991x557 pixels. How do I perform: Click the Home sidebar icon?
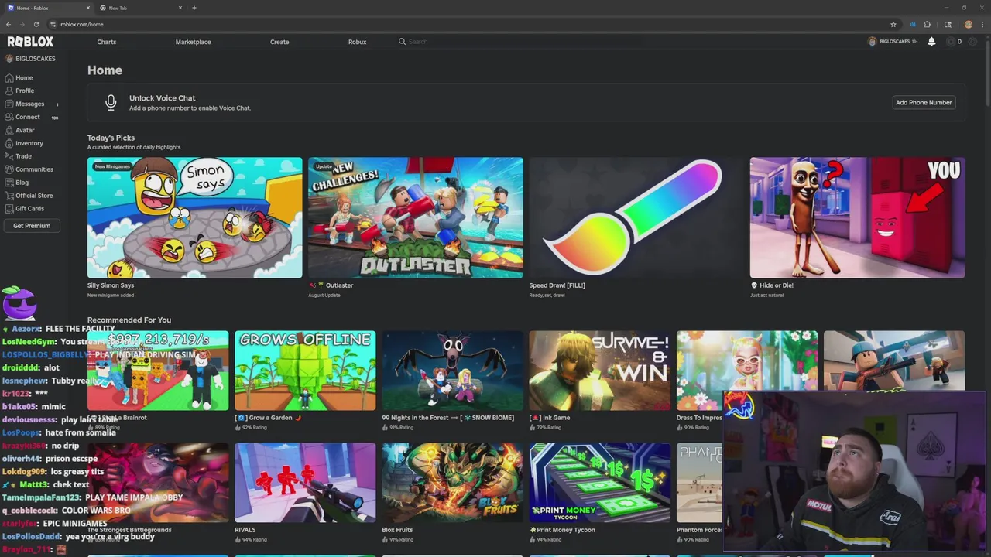point(9,78)
